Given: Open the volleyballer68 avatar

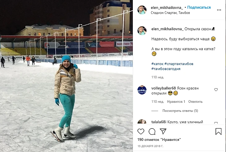Looking at the screenshot, I should point(142,90).
